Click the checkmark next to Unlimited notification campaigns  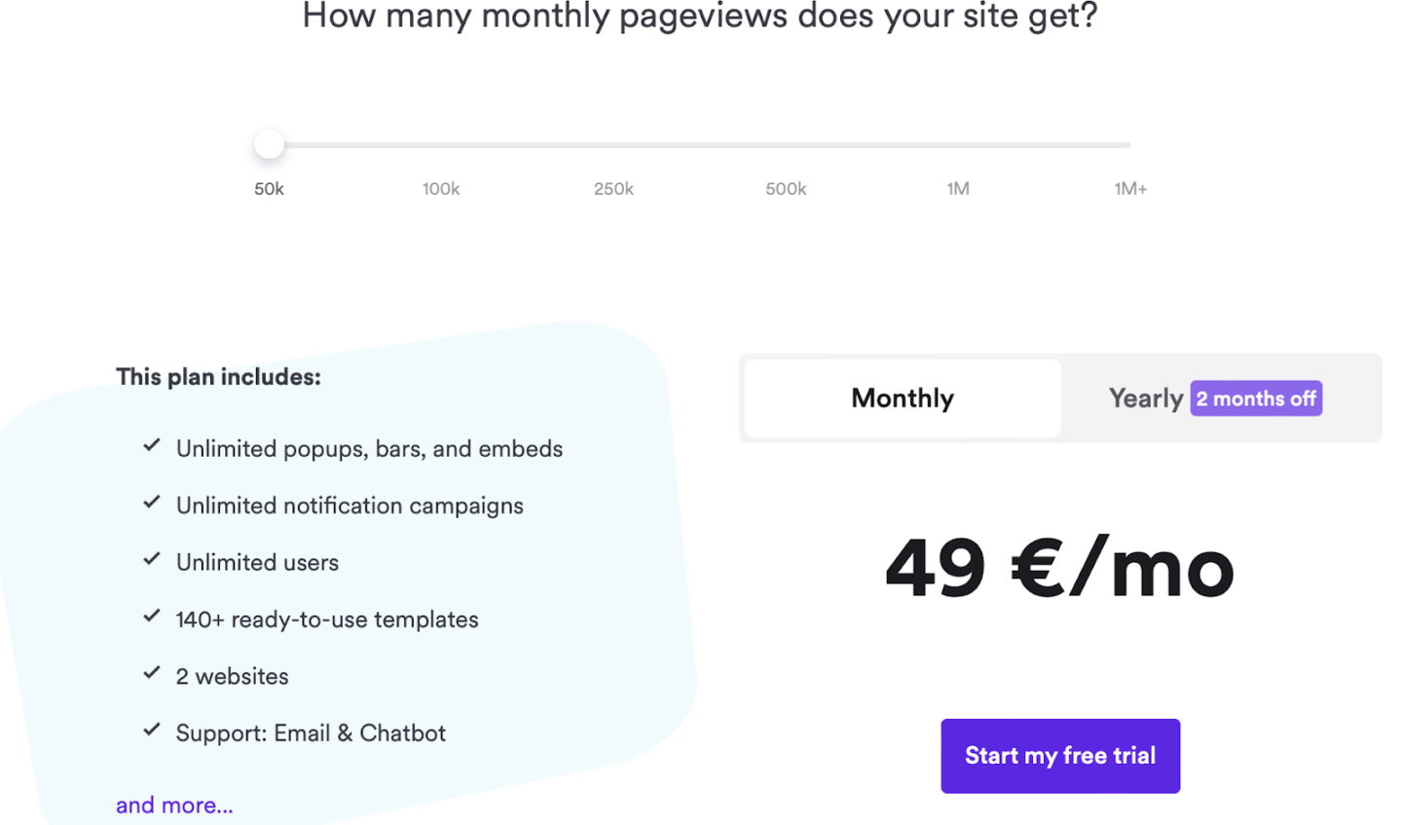coord(152,502)
